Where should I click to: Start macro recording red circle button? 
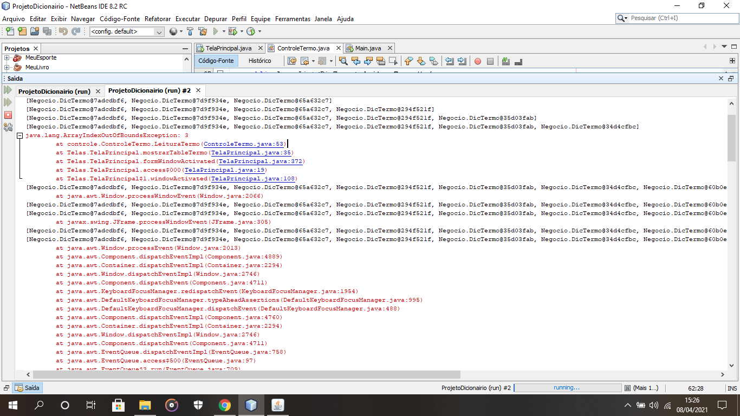[x=477, y=61]
